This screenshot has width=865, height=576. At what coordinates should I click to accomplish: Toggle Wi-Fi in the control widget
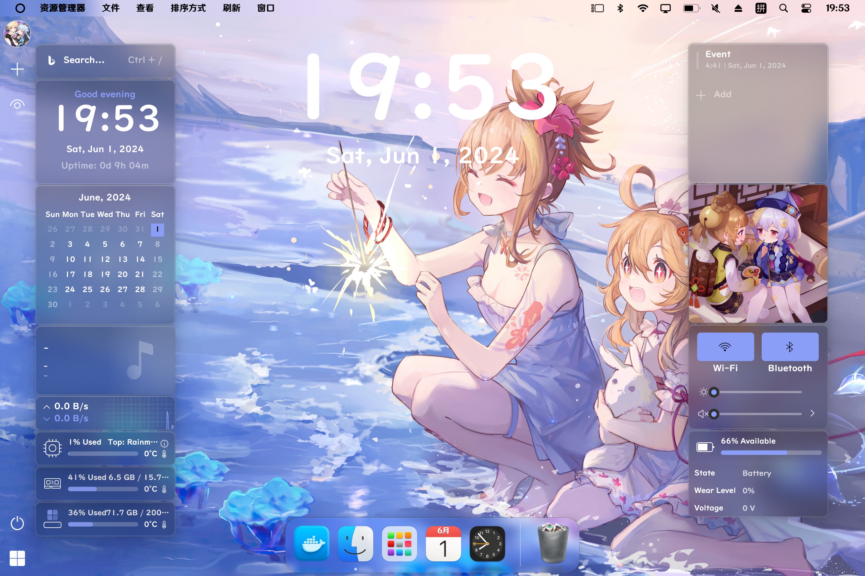point(725,347)
